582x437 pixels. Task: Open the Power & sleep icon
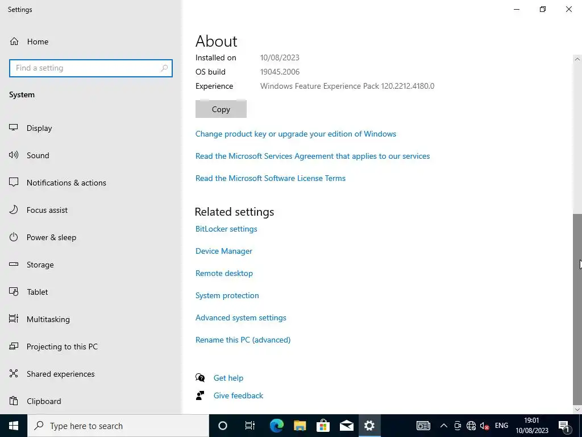pyautogui.click(x=14, y=237)
